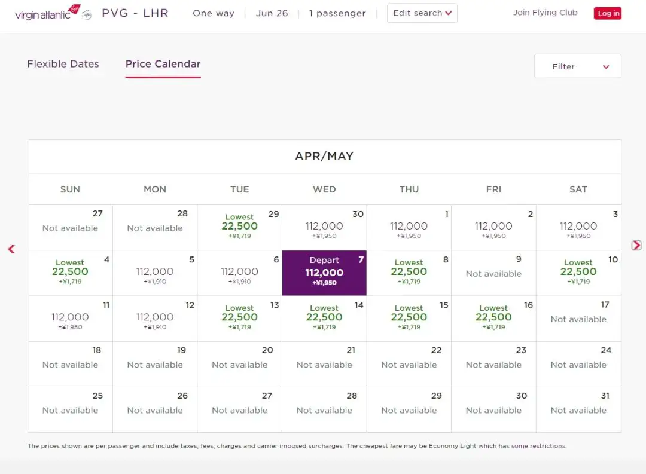Switch to the Flexible Dates tab

[63, 64]
